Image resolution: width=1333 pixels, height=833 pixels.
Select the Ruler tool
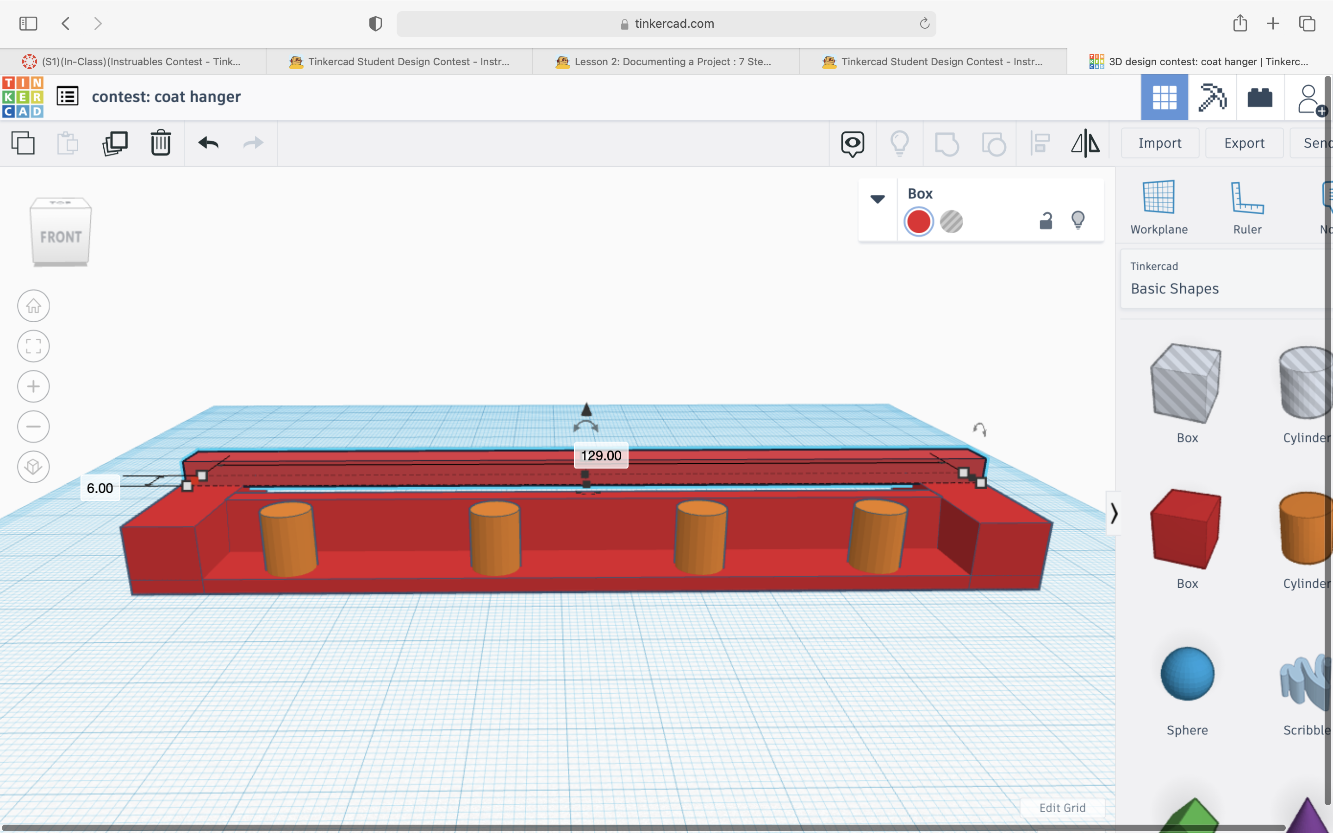tap(1247, 208)
